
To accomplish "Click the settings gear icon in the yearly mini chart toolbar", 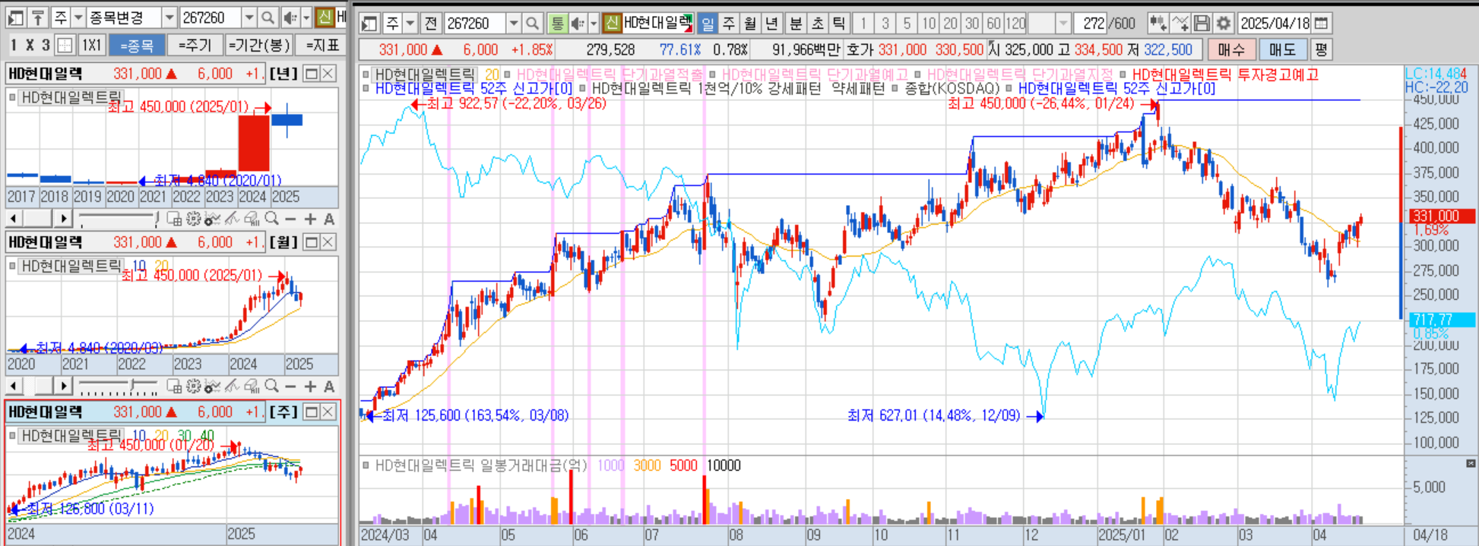I will coord(193,219).
